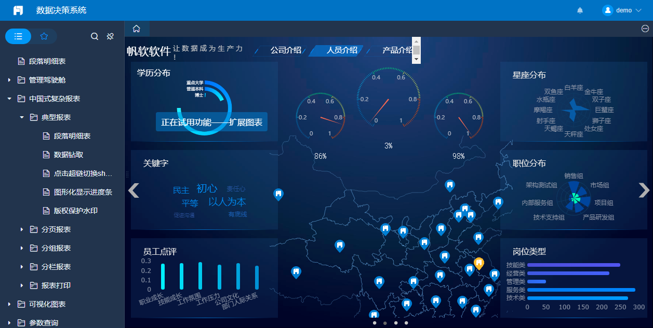Select the first carousel dot
The image size is (653, 328).
(x=374, y=323)
